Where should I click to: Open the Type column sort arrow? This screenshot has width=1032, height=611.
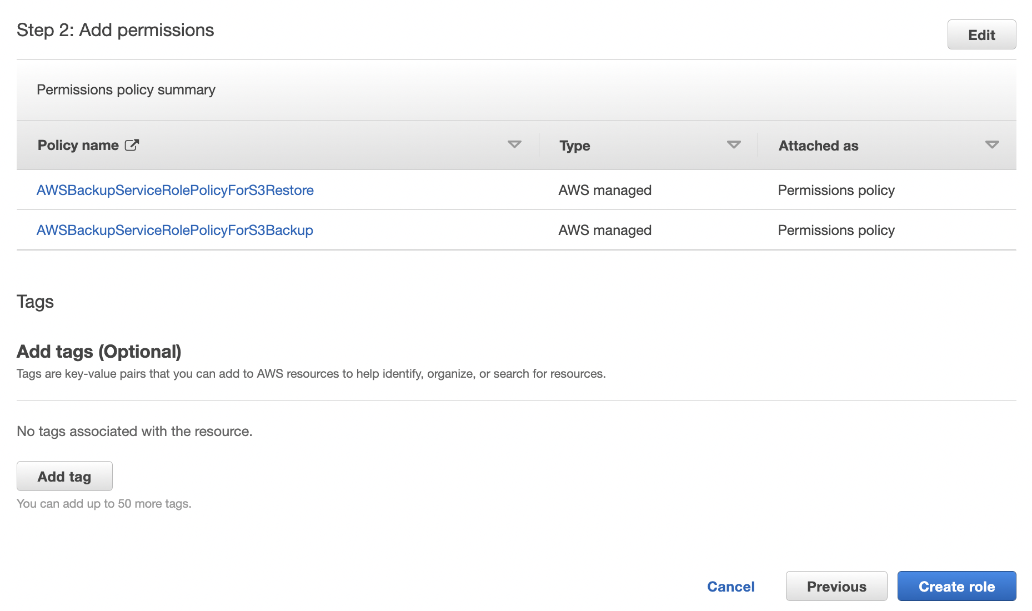[x=734, y=145]
